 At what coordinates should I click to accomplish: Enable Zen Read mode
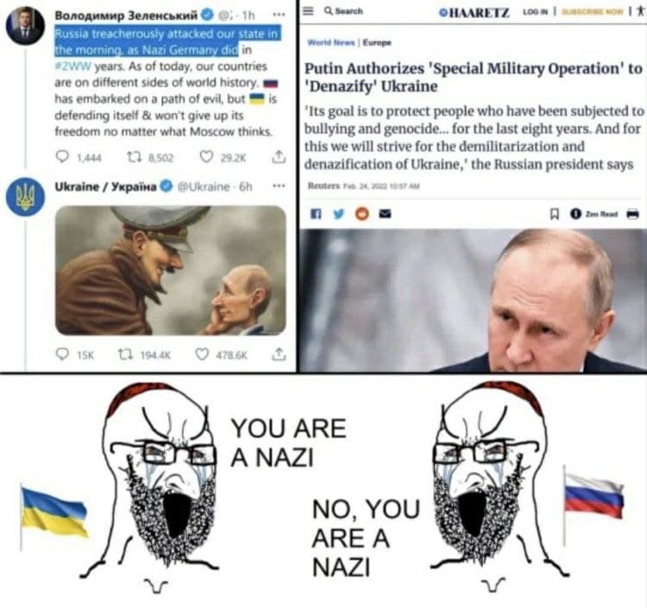(x=594, y=214)
